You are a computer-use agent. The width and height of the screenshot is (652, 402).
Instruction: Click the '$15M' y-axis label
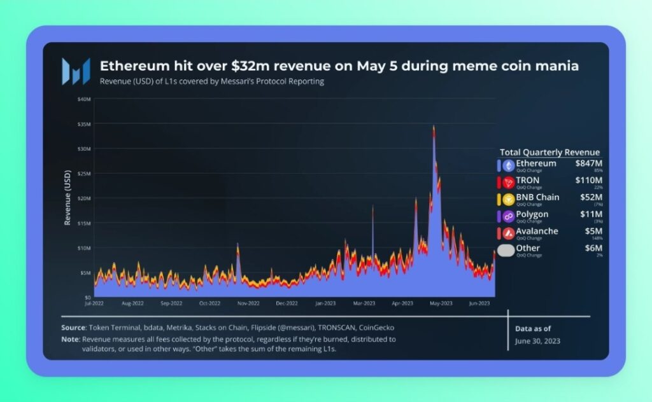(x=84, y=223)
